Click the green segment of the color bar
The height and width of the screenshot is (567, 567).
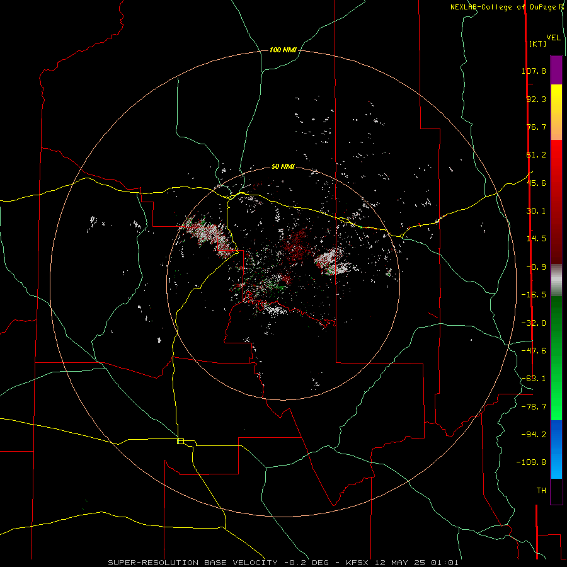pyautogui.click(x=556, y=358)
